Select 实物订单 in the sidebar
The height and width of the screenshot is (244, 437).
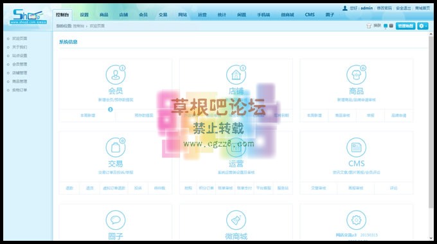point(19,90)
